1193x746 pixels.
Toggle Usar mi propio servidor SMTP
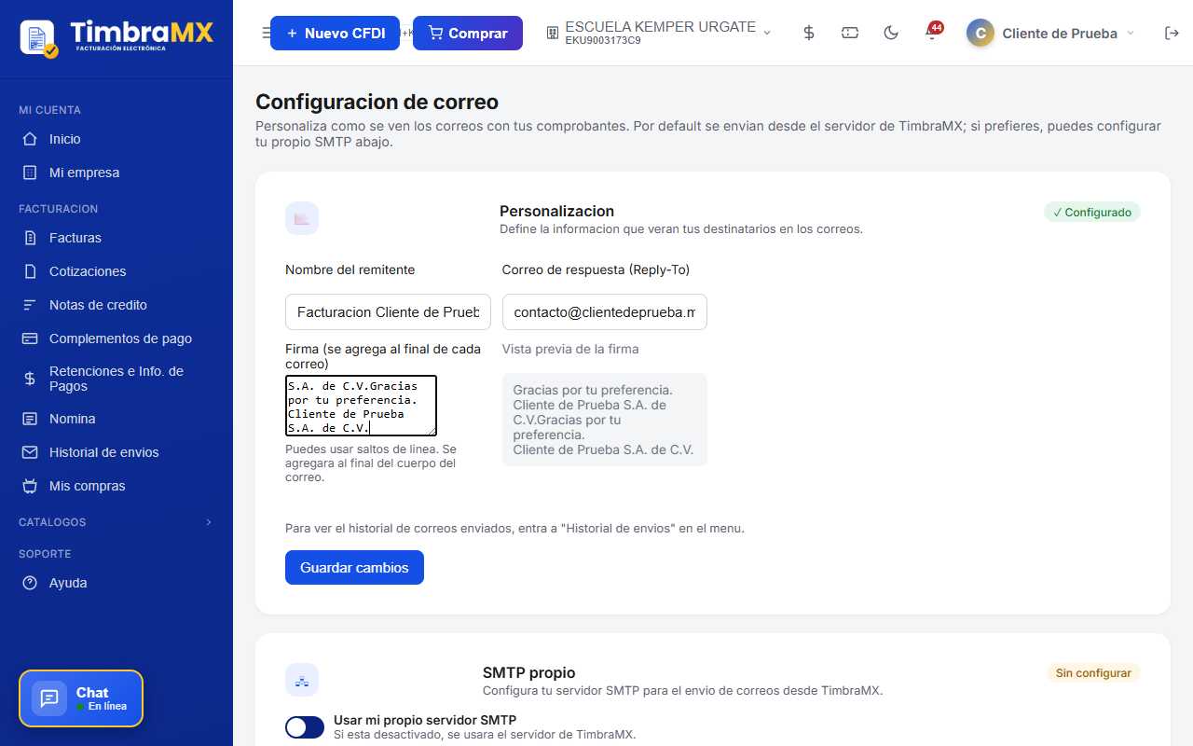[x=305, y=727]
